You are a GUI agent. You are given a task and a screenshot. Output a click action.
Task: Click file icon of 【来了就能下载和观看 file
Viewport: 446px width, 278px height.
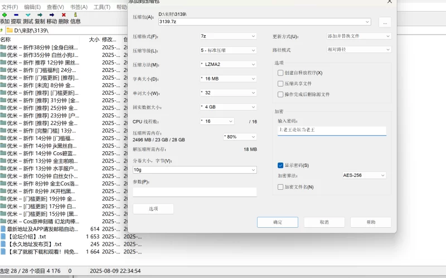pos(3,252)
